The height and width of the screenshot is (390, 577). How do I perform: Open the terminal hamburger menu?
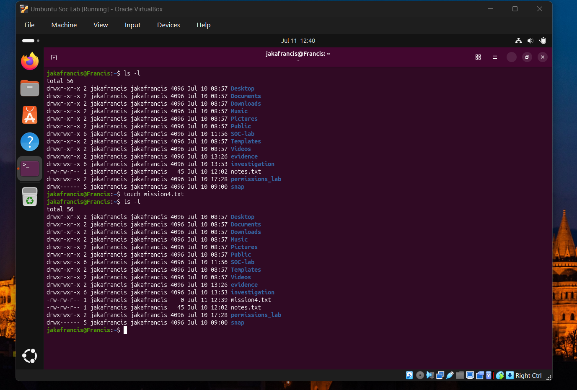point(495,57)
